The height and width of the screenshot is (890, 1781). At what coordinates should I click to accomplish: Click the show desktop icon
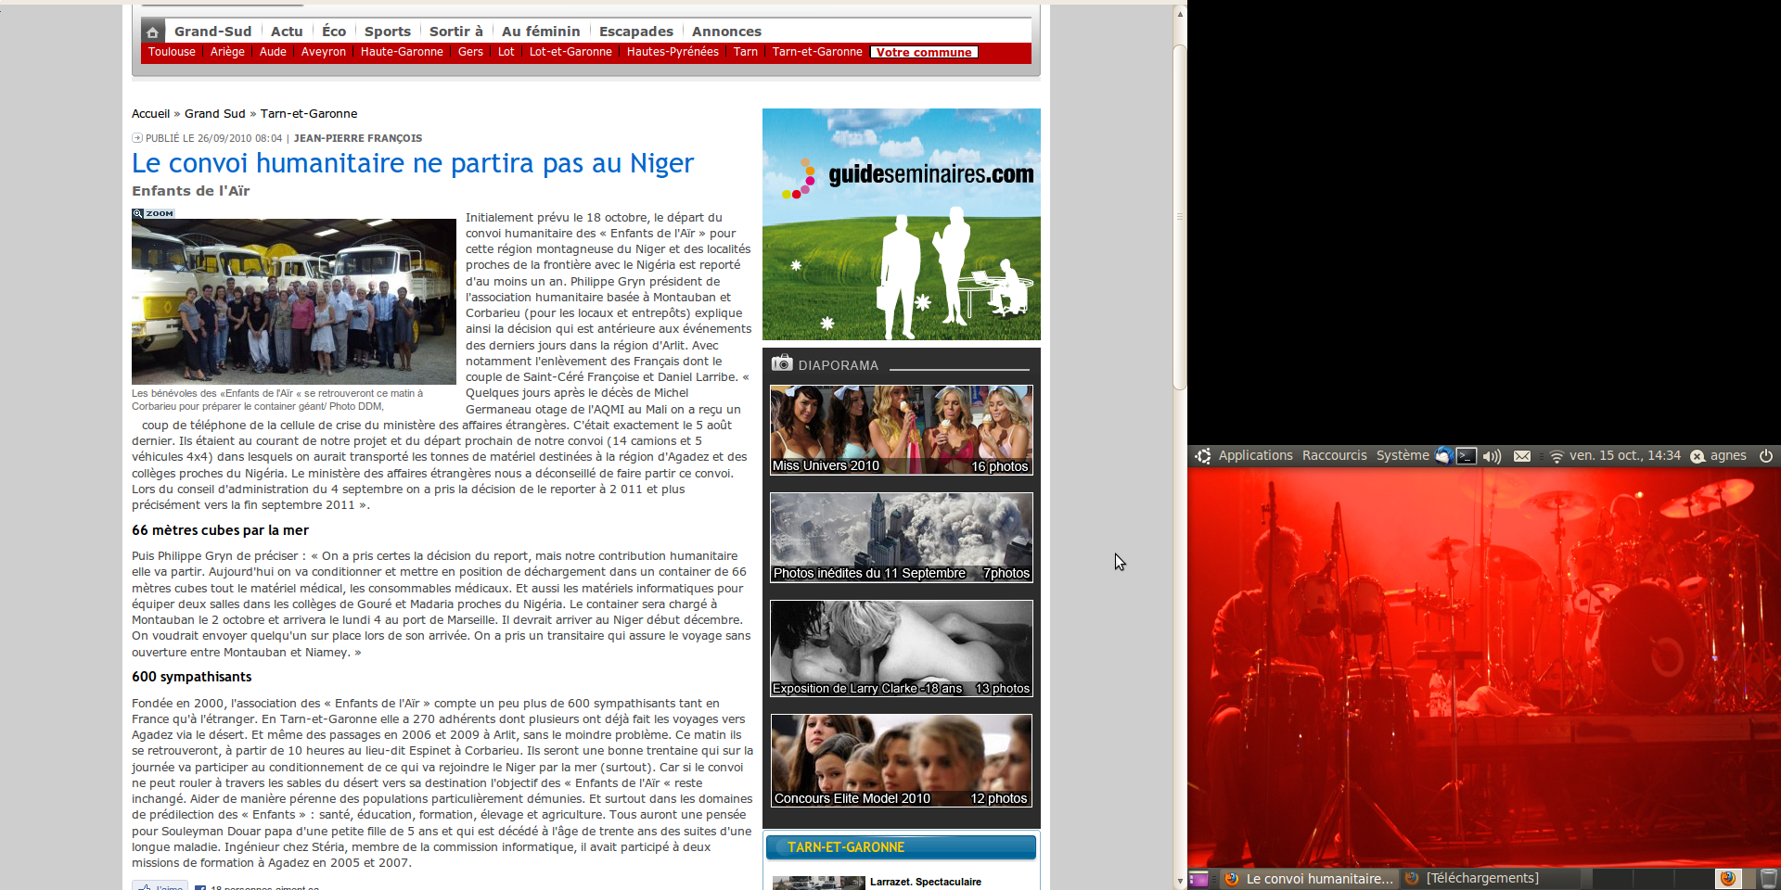click(1198, 878)
